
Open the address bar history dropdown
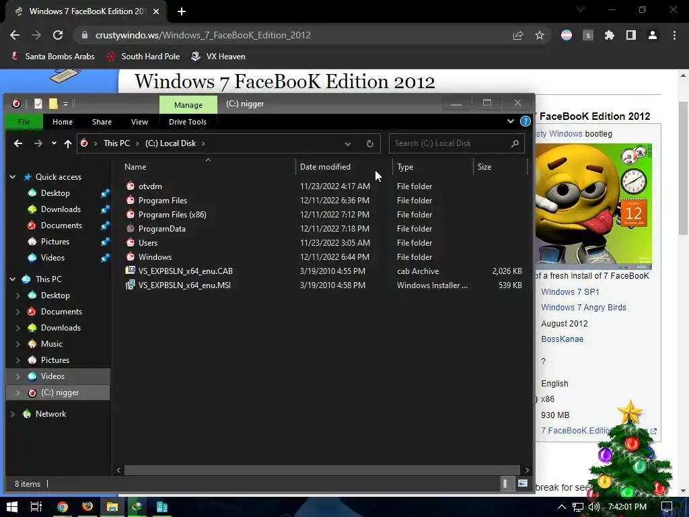pyautogui.click(x=348, y=143)
